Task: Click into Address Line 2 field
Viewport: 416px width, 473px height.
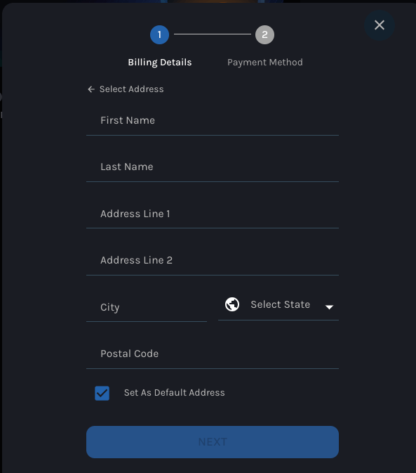Action: coord(213,260)
